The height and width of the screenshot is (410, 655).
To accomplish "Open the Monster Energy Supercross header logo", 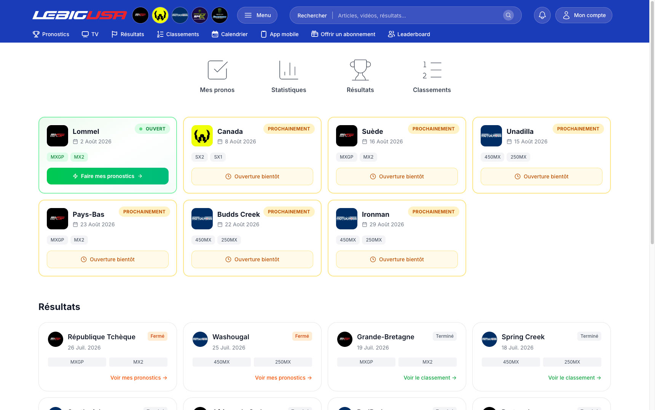I will tap(220, 15).
